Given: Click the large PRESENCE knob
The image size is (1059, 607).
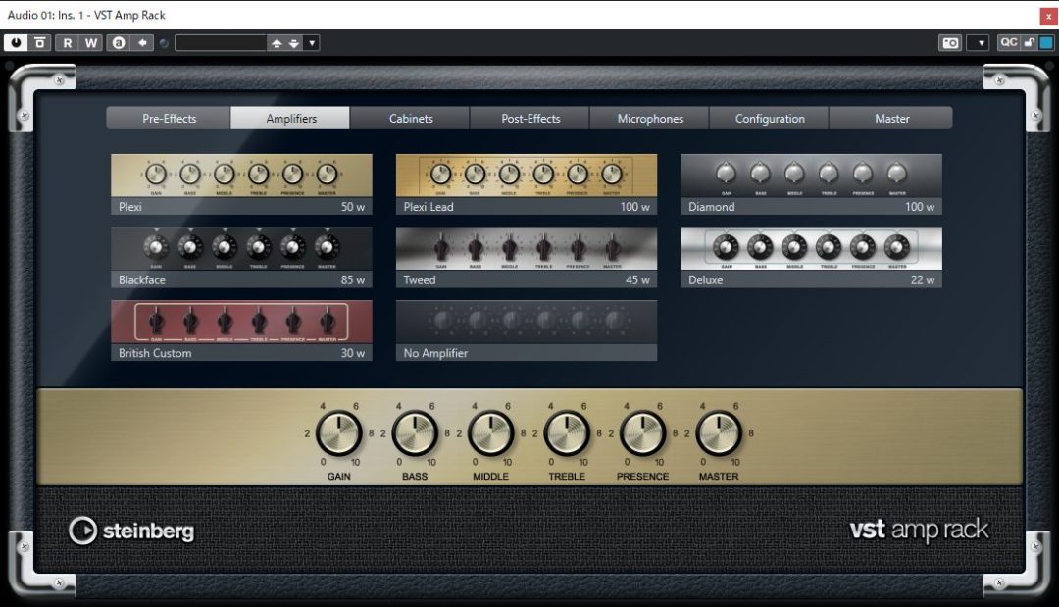Looking at the screenshot, I should (x=643, y=433).
